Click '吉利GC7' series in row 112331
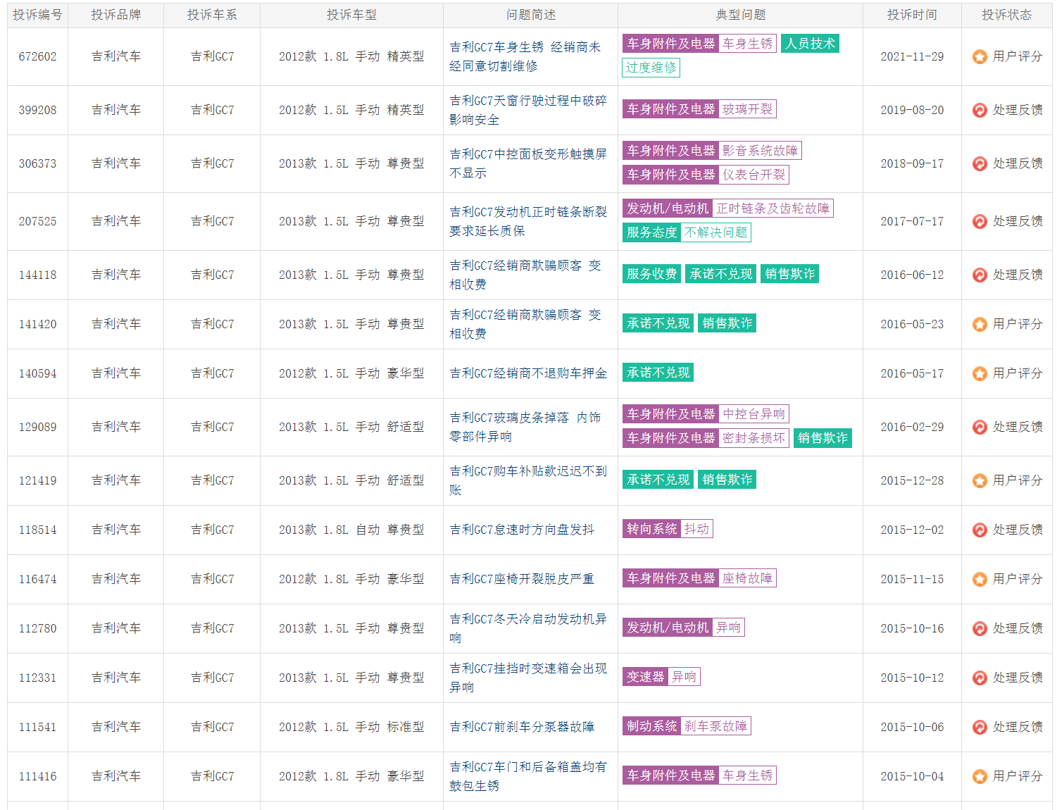This screenshot has height=810, width=1057. click(x=212, y=678)
